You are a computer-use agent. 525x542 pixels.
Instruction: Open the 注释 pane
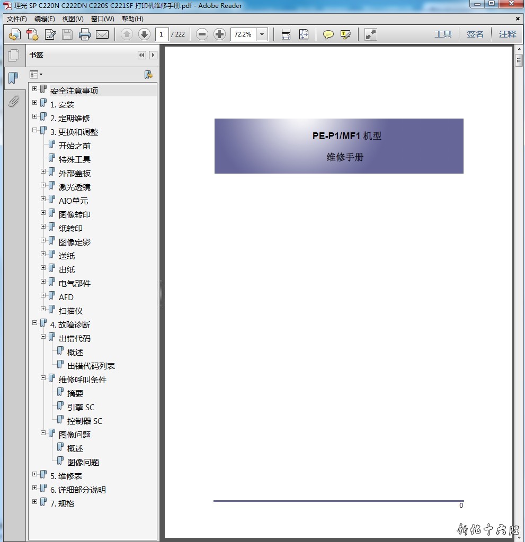[507, 34]
